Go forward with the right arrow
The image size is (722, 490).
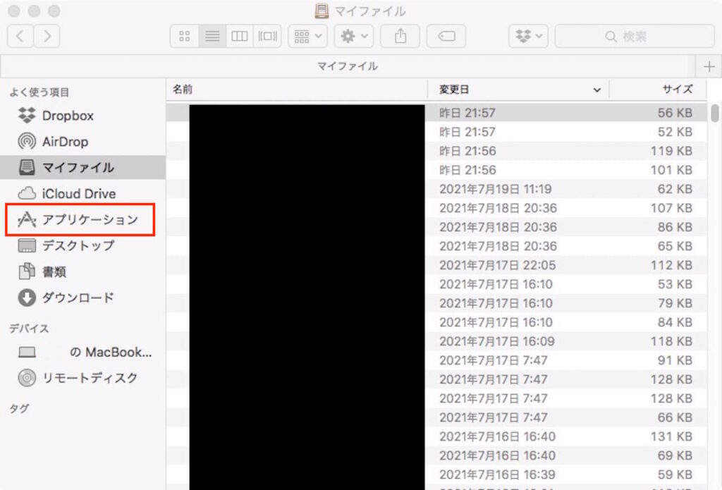click(x=47, y=36)
